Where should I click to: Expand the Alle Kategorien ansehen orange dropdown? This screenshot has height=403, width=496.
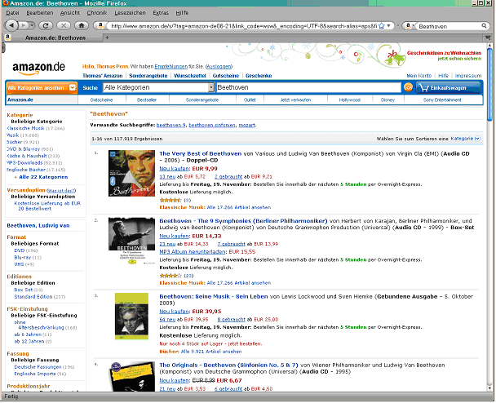(42, 87)
